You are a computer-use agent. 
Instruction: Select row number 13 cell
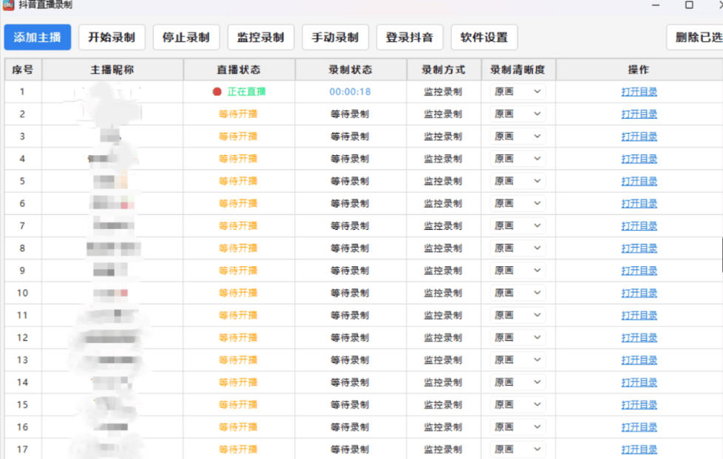[x=23, y=360]
